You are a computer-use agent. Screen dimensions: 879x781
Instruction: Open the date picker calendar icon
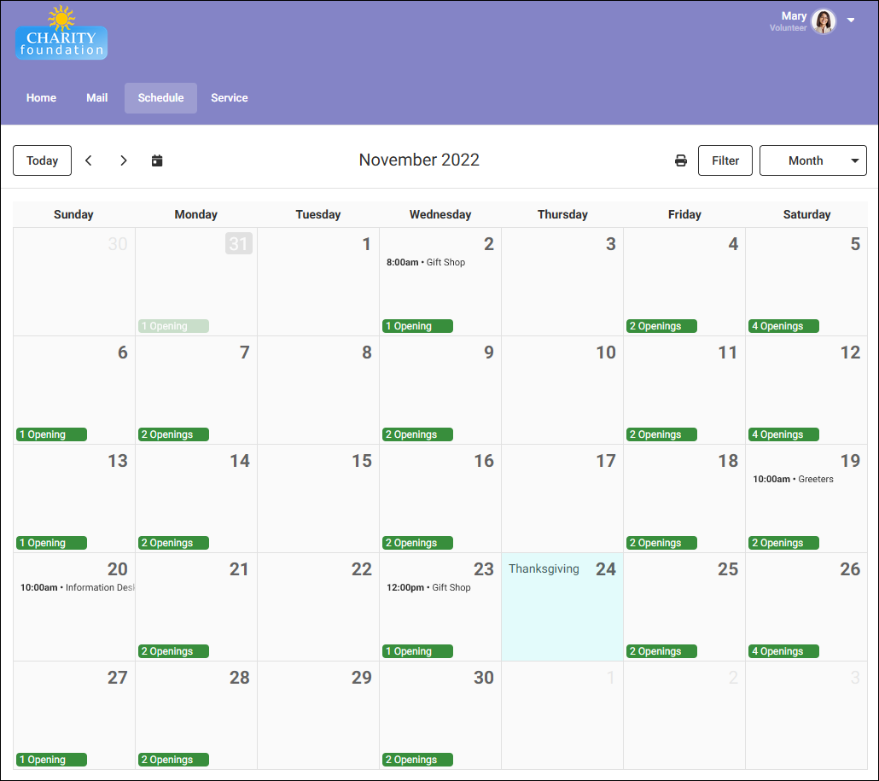coord(157,160)
